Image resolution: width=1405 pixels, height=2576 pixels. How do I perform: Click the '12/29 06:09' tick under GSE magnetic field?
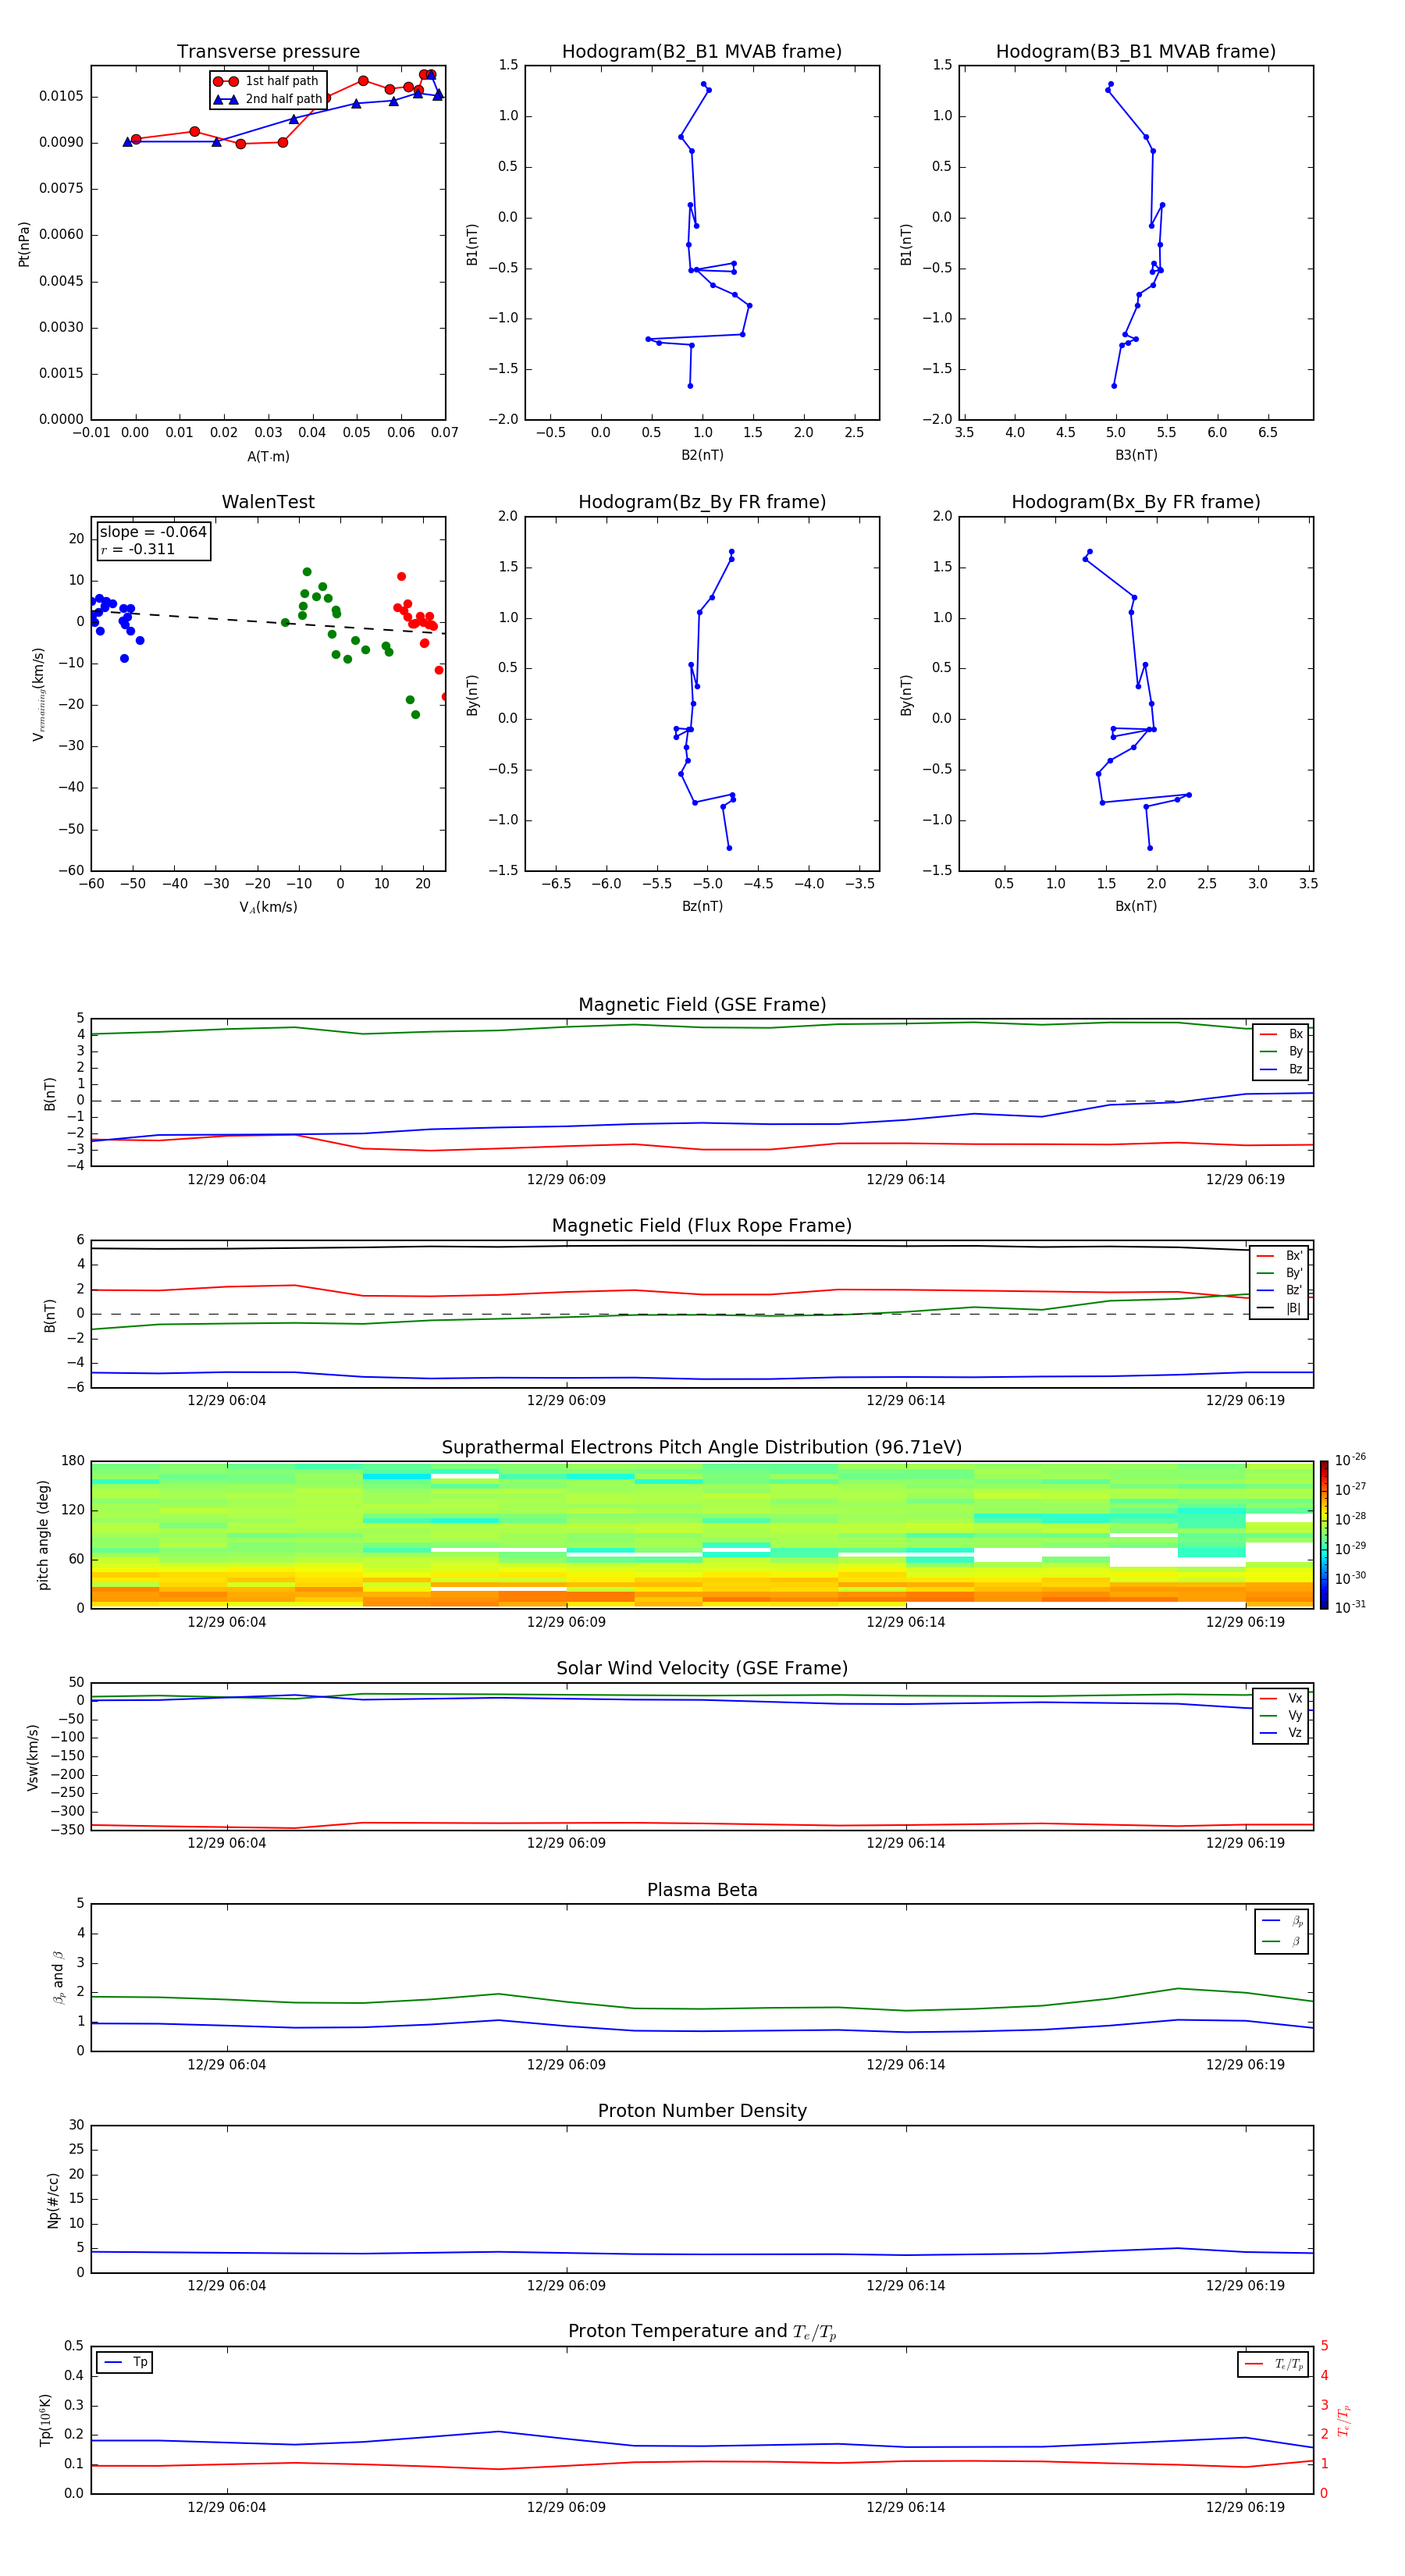click(x=566, y=1180)
